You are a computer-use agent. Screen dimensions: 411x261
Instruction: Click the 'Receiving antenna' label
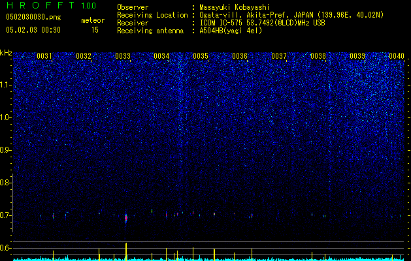tap(150, 31)
